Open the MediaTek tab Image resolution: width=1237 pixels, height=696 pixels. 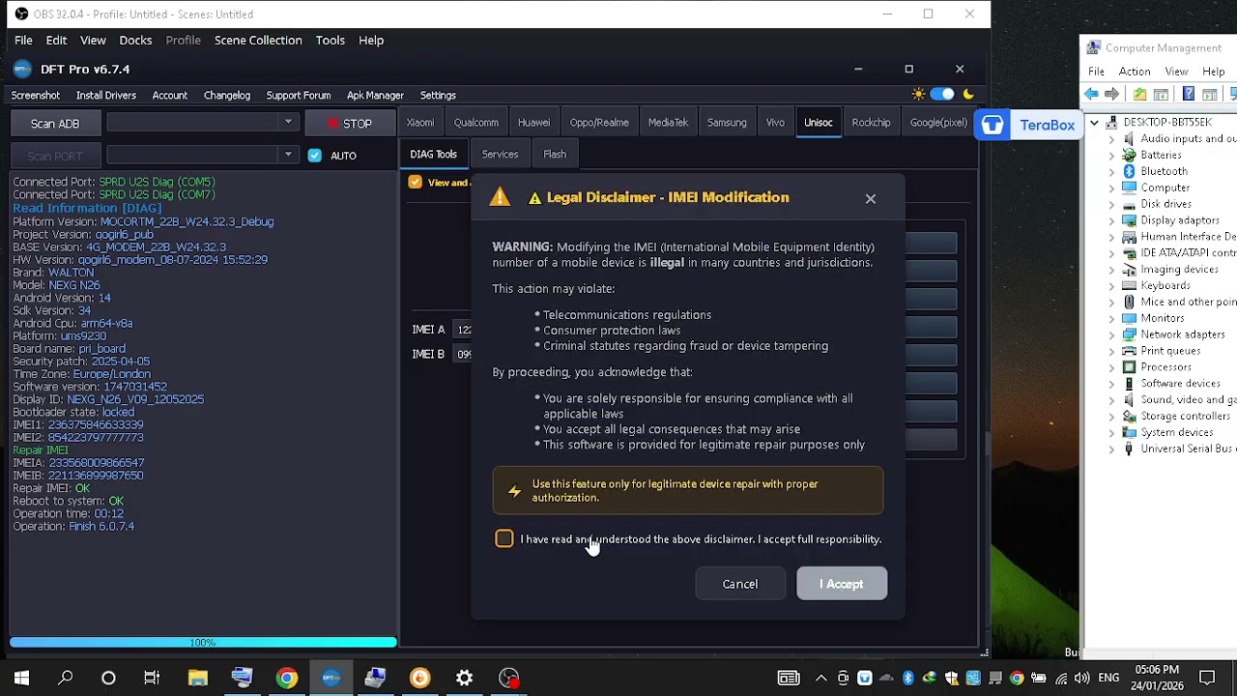668,123
